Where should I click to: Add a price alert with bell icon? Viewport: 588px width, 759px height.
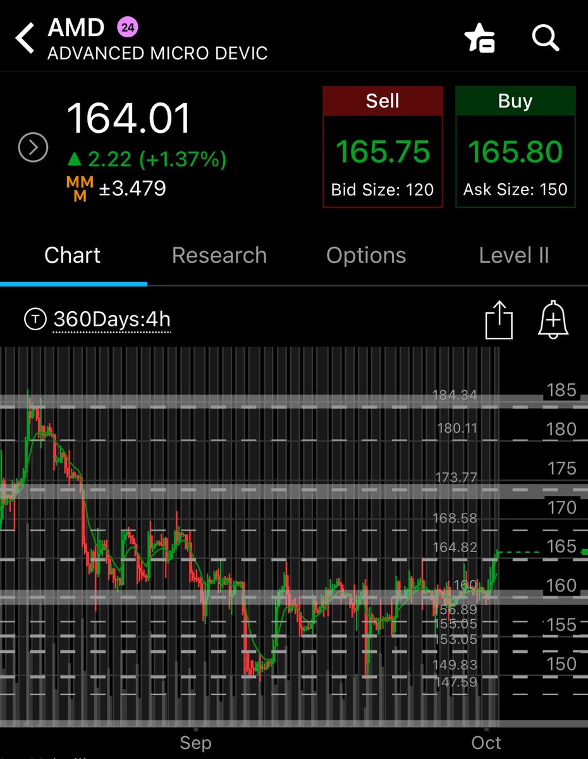553,319
